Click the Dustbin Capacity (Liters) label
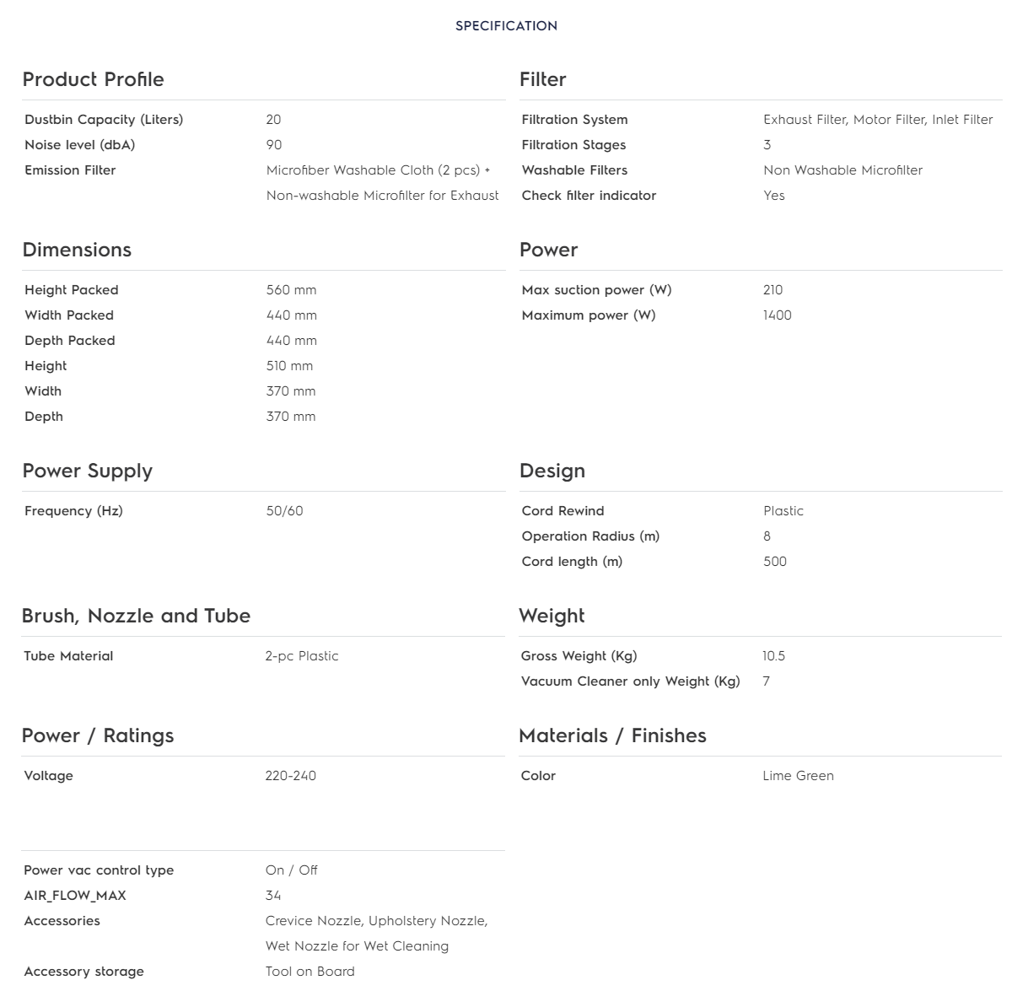The height and width of the screenshot is (991, 1012). [x=104, y=120]
